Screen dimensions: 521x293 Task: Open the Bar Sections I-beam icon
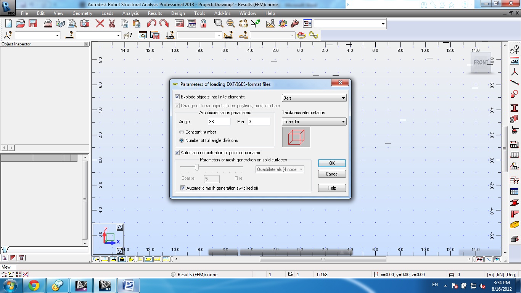click(x=515, y=108)
